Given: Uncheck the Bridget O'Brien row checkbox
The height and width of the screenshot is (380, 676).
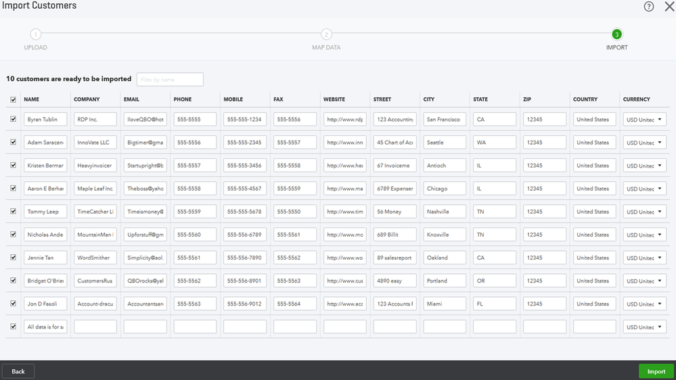Looking at the screenshot, I should [13, 281].
